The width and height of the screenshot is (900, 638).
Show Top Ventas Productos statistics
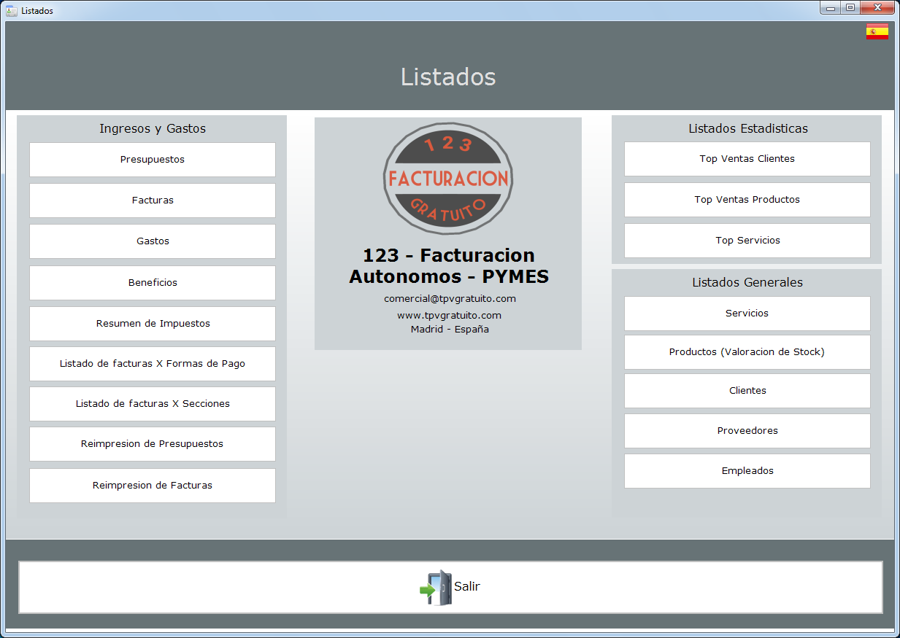click(747, 200)
